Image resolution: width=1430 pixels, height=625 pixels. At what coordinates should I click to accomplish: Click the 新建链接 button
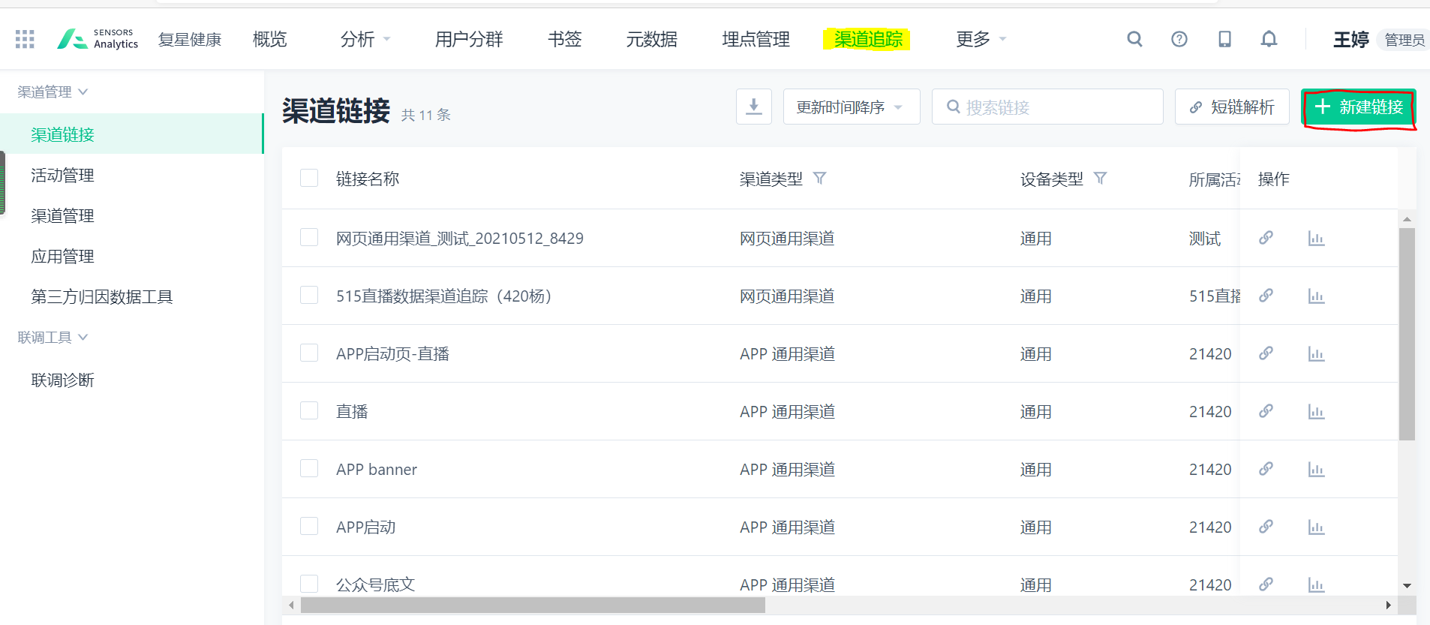point(1358,107)
